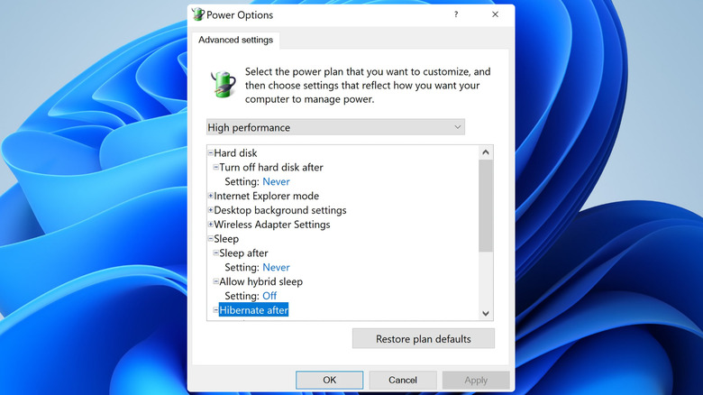Collapse the Allow hybrid sleep node
The image size is (703, 395).
(x=215, y=281)
